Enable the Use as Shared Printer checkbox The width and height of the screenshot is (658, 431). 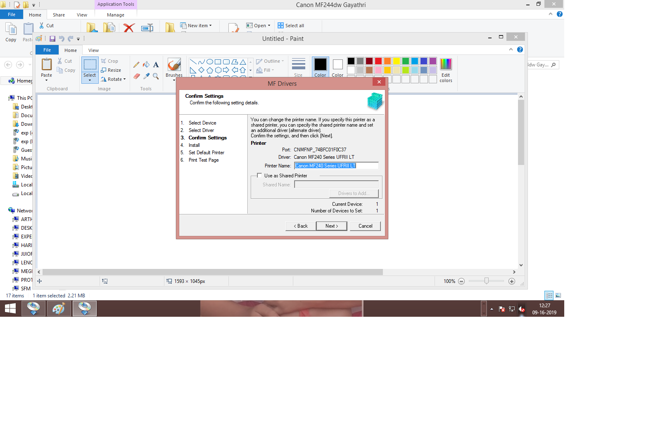point(259,175)
